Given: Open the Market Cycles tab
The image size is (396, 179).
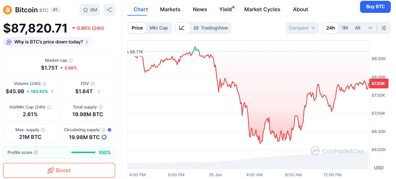Looking at the screenshot, I should tap(262, 9).
